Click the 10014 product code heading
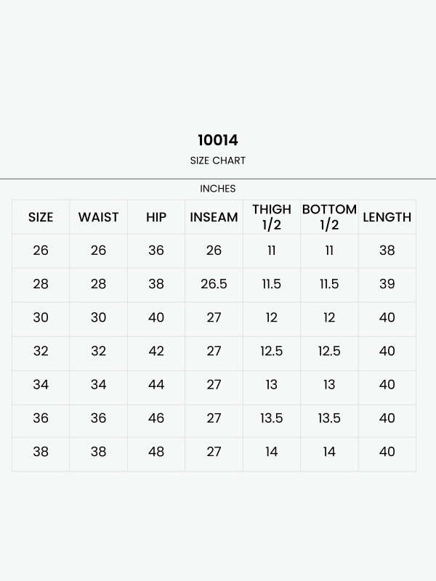Image resolution: width=436 pixels, height=581 pixels. point(218,140)
